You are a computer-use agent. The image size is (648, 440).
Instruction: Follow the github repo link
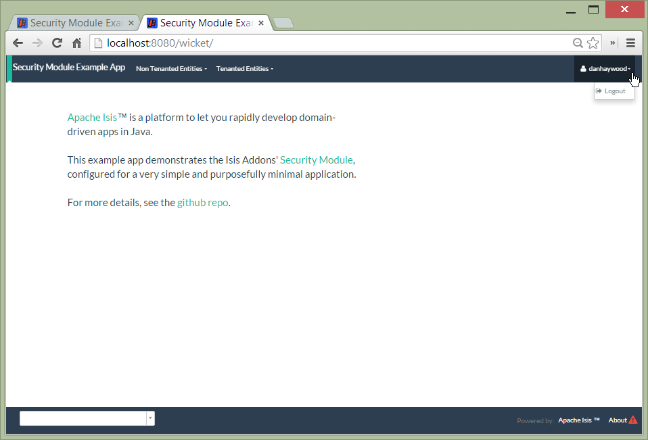point(202,203)
